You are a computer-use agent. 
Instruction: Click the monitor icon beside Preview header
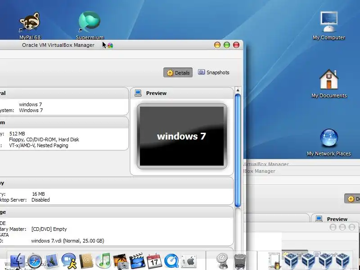pyautogui.click(x=138, y=93)
